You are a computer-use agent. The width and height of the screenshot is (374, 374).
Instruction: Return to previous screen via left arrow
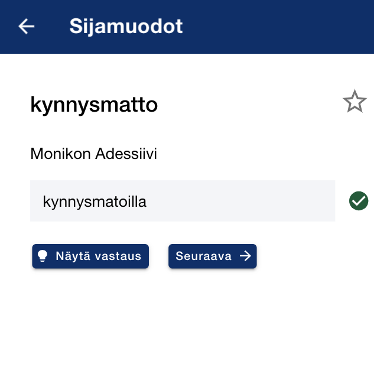(x=27, y=27)
